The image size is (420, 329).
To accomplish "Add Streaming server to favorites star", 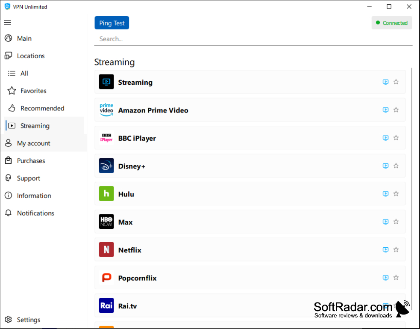I will 396,82.
